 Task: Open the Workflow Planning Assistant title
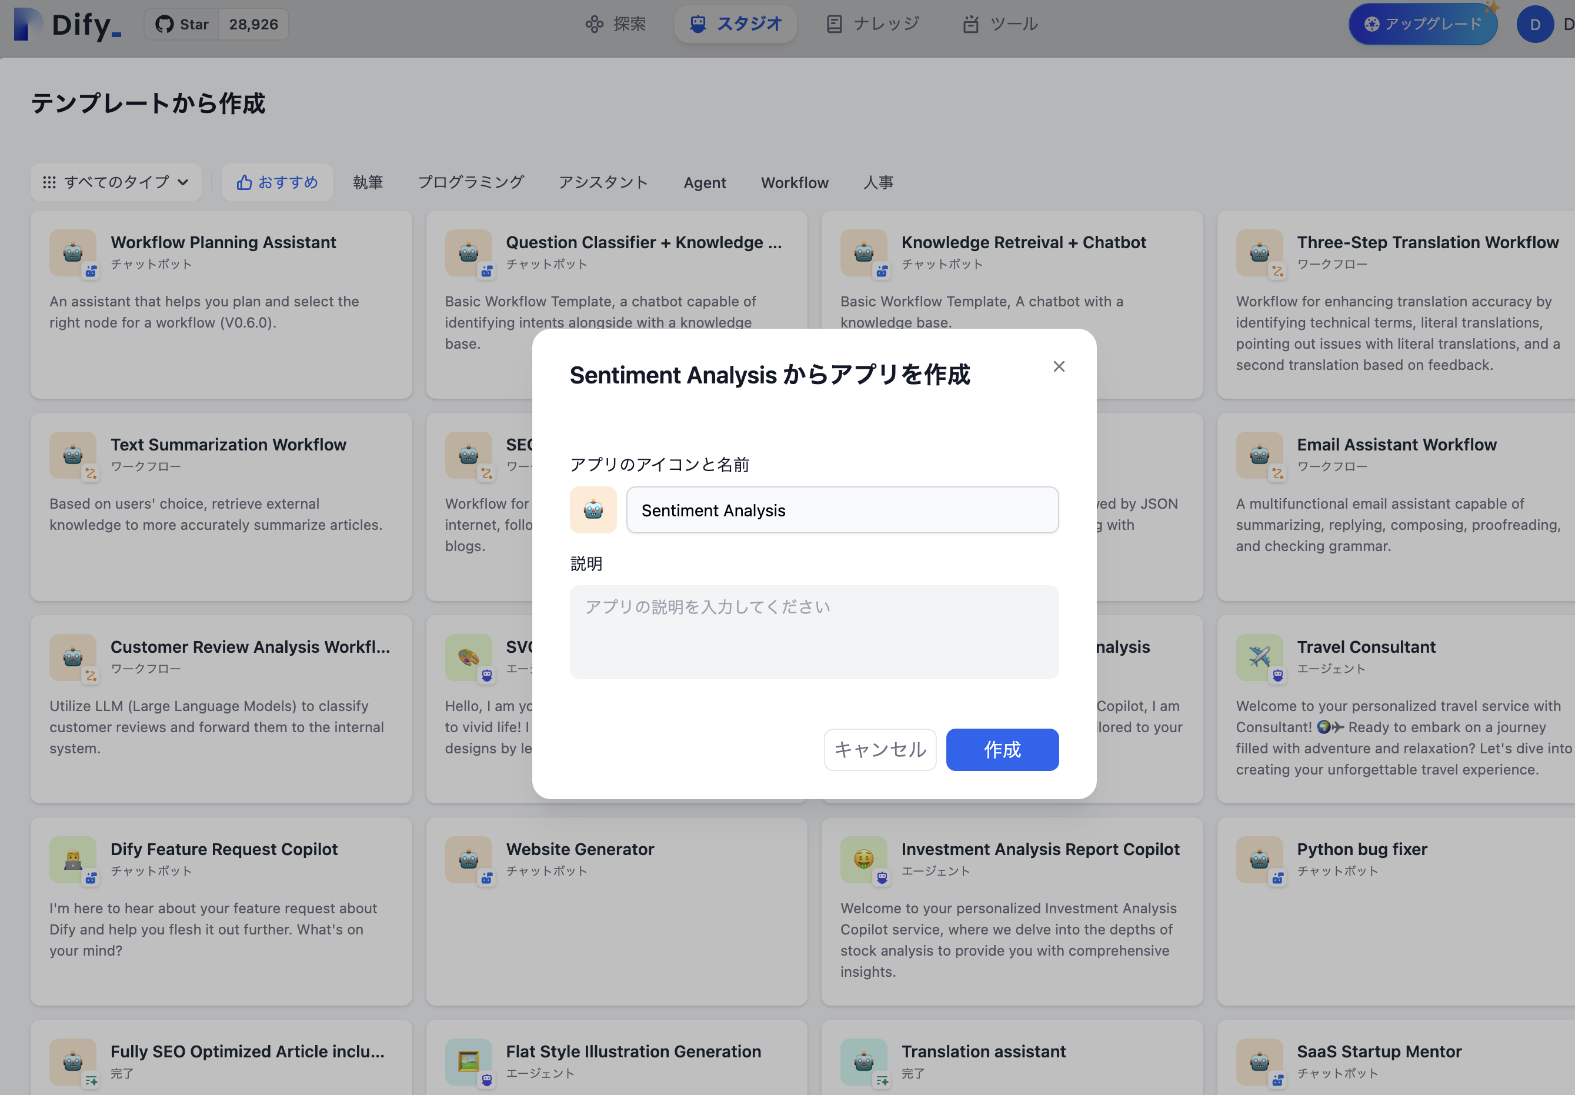[223, 242]
